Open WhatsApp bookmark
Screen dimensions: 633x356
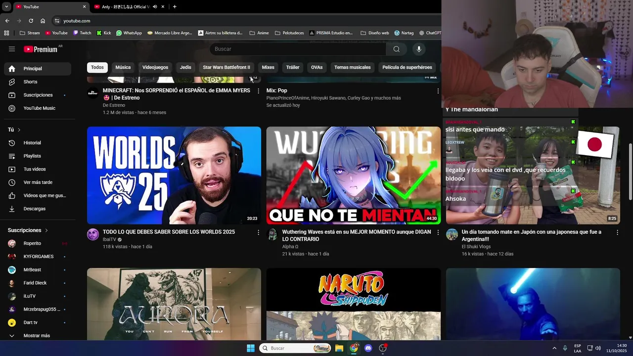129,33
